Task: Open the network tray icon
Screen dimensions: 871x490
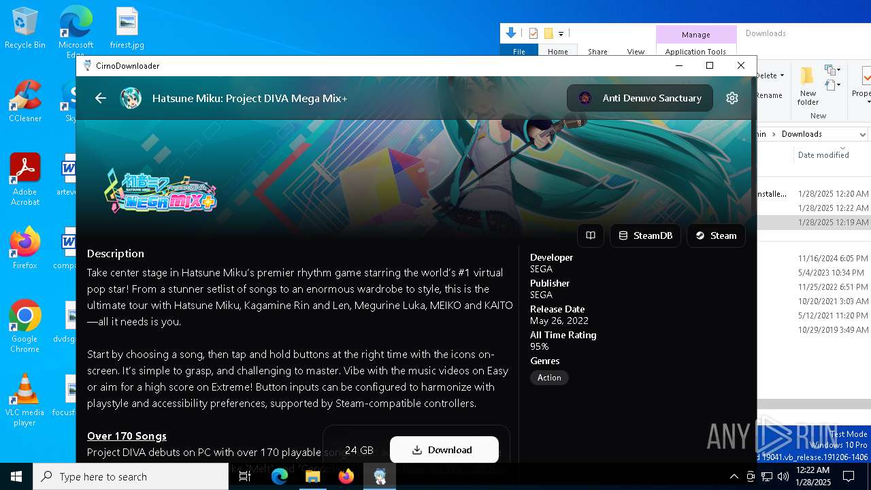Action: pyautogui.click(x=767, y=476)
